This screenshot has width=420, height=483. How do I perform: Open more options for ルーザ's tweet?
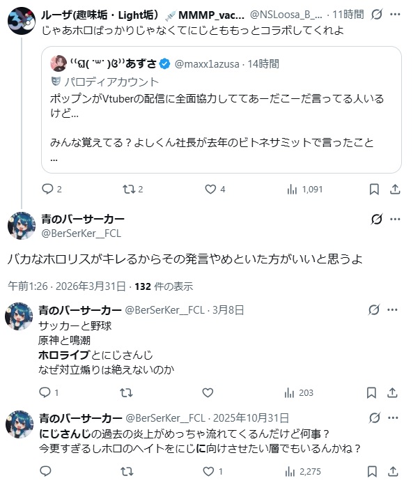(396, 13)
